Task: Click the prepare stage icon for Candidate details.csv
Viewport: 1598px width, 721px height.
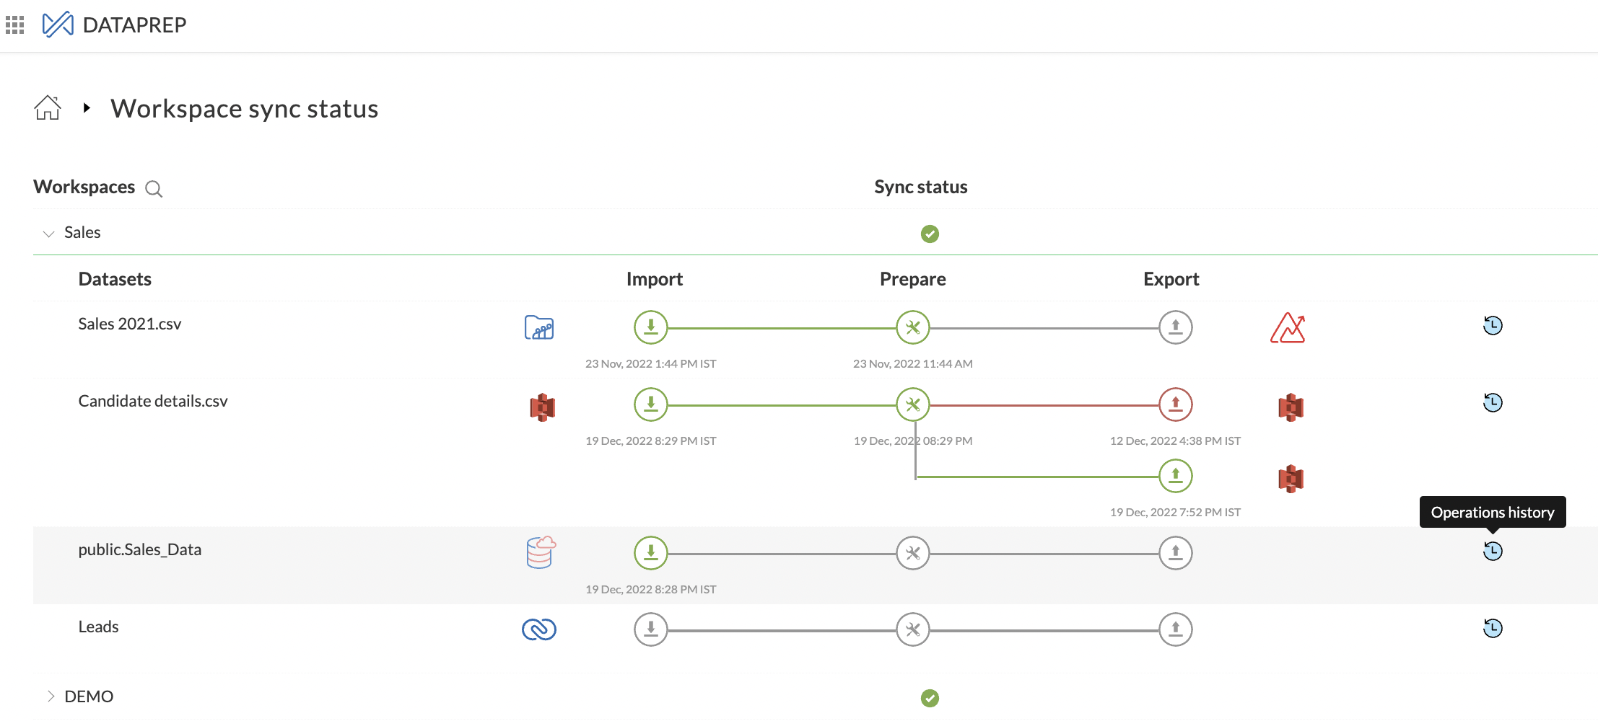Action: [x=913, y=404]
